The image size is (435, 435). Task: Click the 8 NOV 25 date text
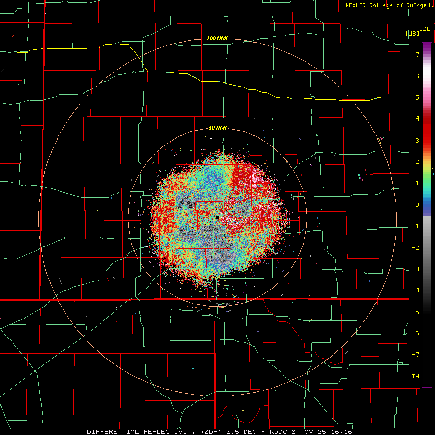(310, 432)
